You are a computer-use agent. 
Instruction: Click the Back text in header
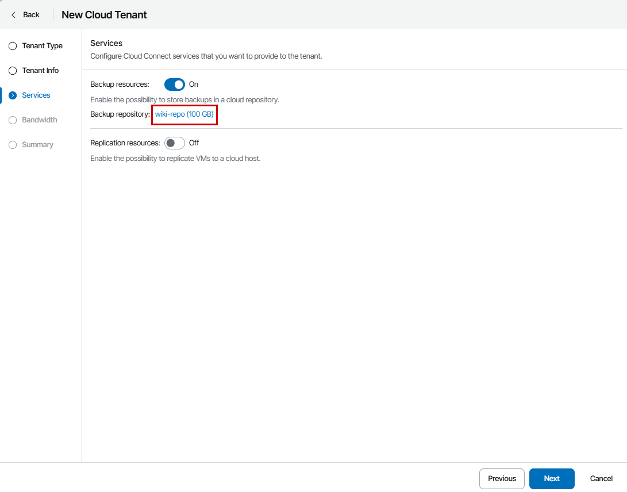pos(31,15)
